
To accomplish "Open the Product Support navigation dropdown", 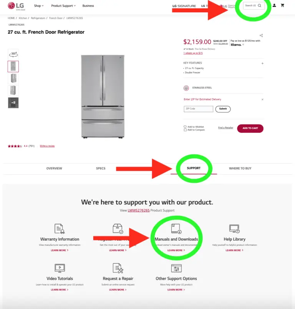I will [x=63, y=5].
